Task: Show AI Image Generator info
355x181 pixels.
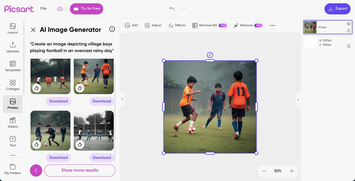Action: coord(112,29)
